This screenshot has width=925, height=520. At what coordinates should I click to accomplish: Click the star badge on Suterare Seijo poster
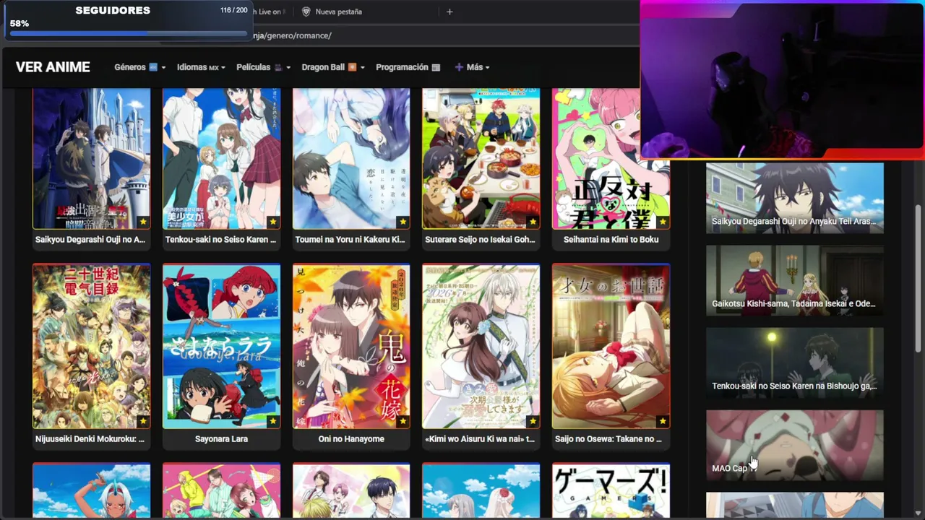coord(533,222)
